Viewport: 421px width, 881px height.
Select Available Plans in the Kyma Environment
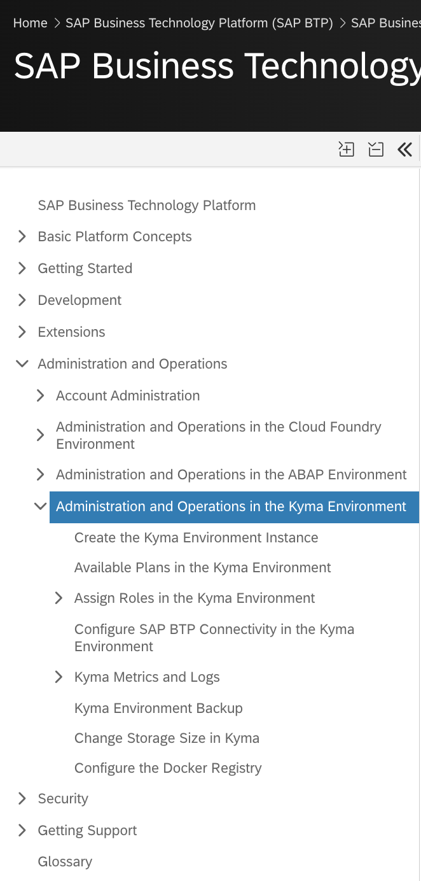tap(202, 568)
